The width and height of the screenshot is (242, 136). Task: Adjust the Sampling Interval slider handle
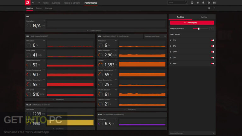tap(199, 29)
